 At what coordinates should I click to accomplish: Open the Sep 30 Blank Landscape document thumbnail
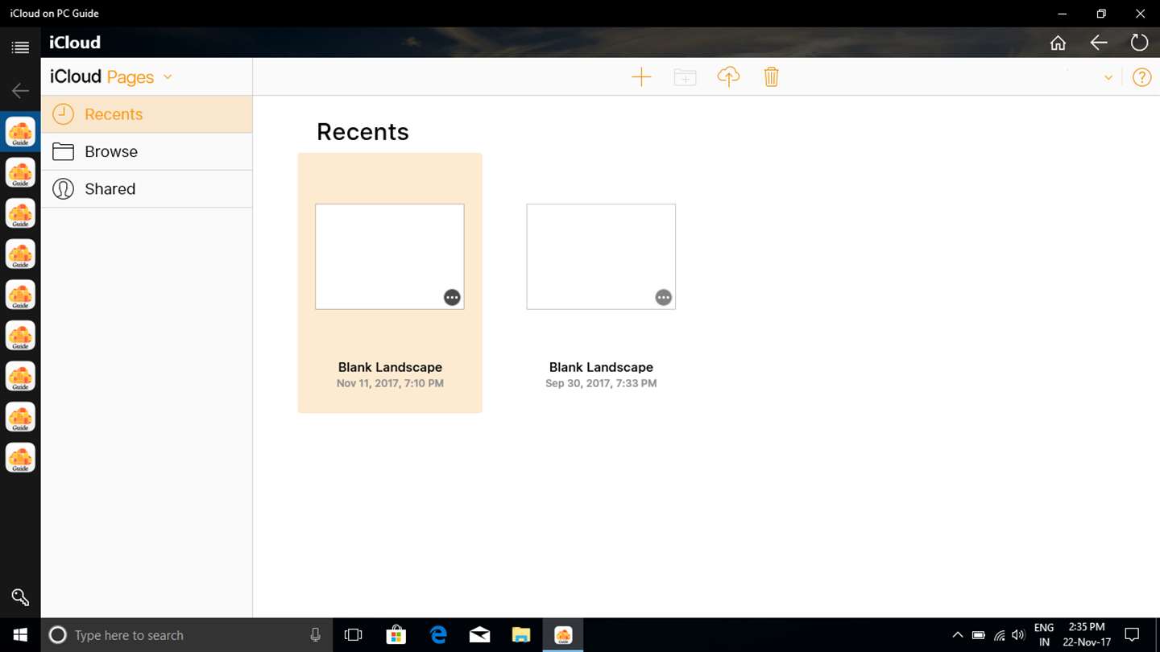point(601,257)
